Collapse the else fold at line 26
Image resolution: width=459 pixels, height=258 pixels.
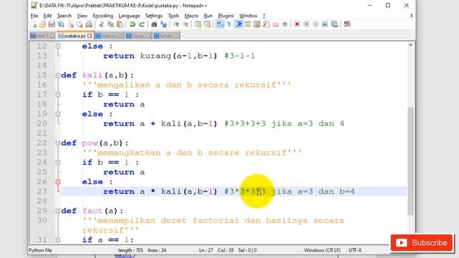(58, 181)
